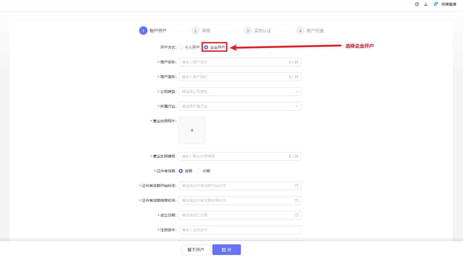Click step 3 实名认证 in progress bar
Image resolution: width=463 pixels, height=257 pixels.
(x=248, y=31)
